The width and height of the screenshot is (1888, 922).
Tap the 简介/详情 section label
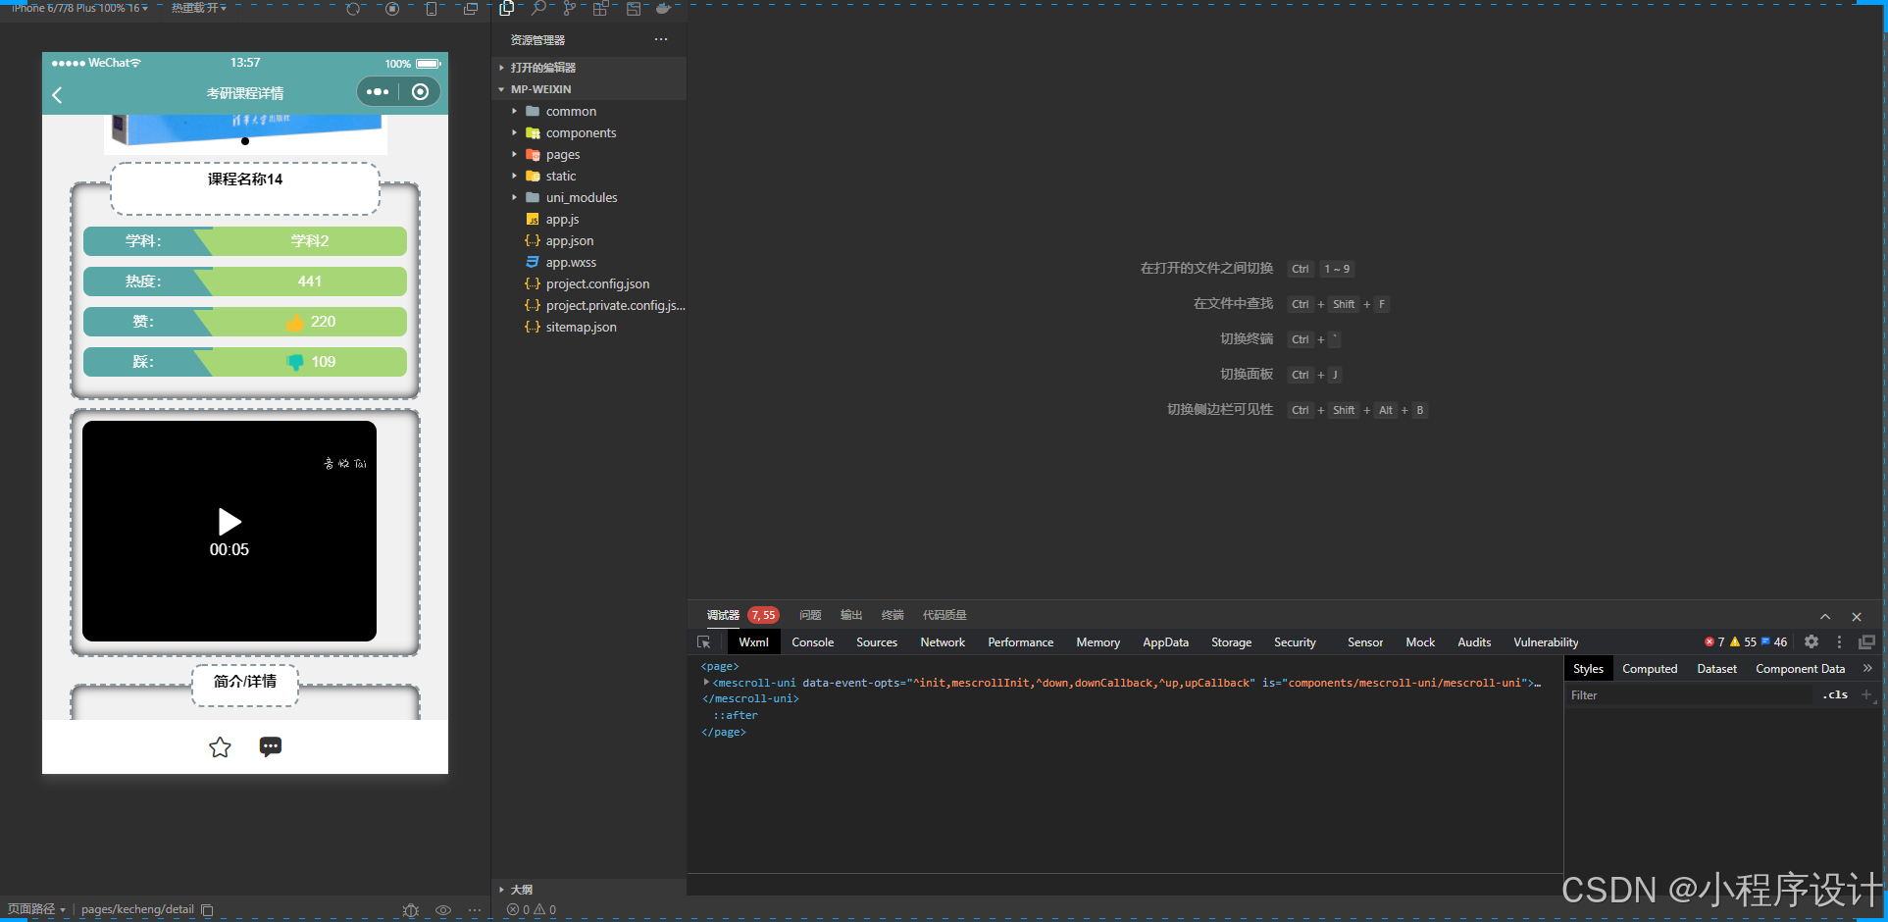pyautogui.click(x=245, y=683)
